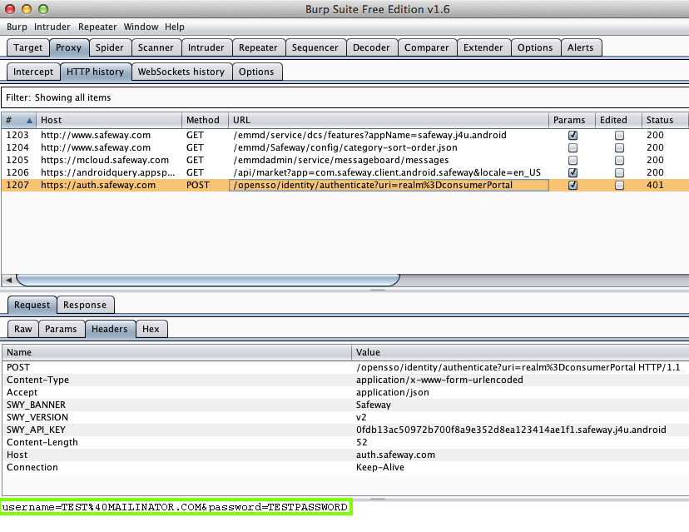Switch to the Request tab
This screenshot has height=532, width=689.
pyautogui.click(x=32, y=305)
